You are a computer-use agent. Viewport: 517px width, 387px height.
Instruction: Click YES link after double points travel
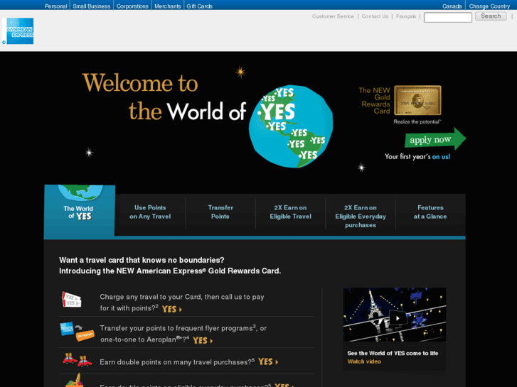tap(268, 361)
